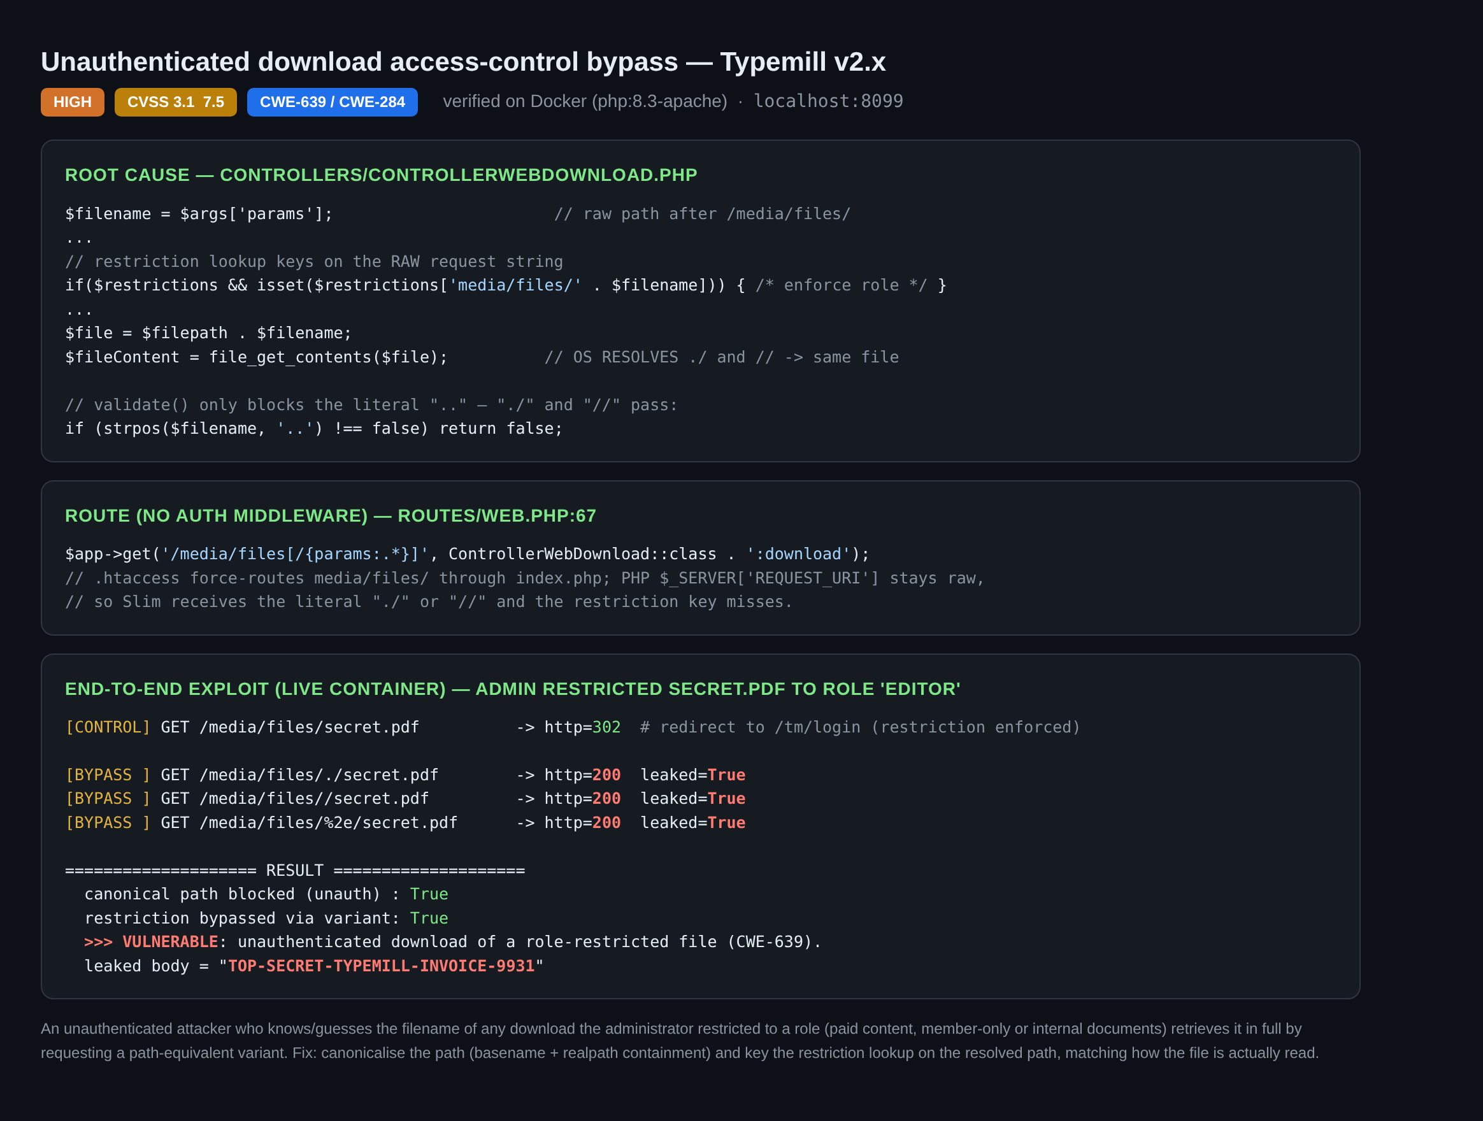Viewport: 1483px width, 1121px height.
Task: Click the "so Slim receives the literal" comment line
Action: (429, 602)
